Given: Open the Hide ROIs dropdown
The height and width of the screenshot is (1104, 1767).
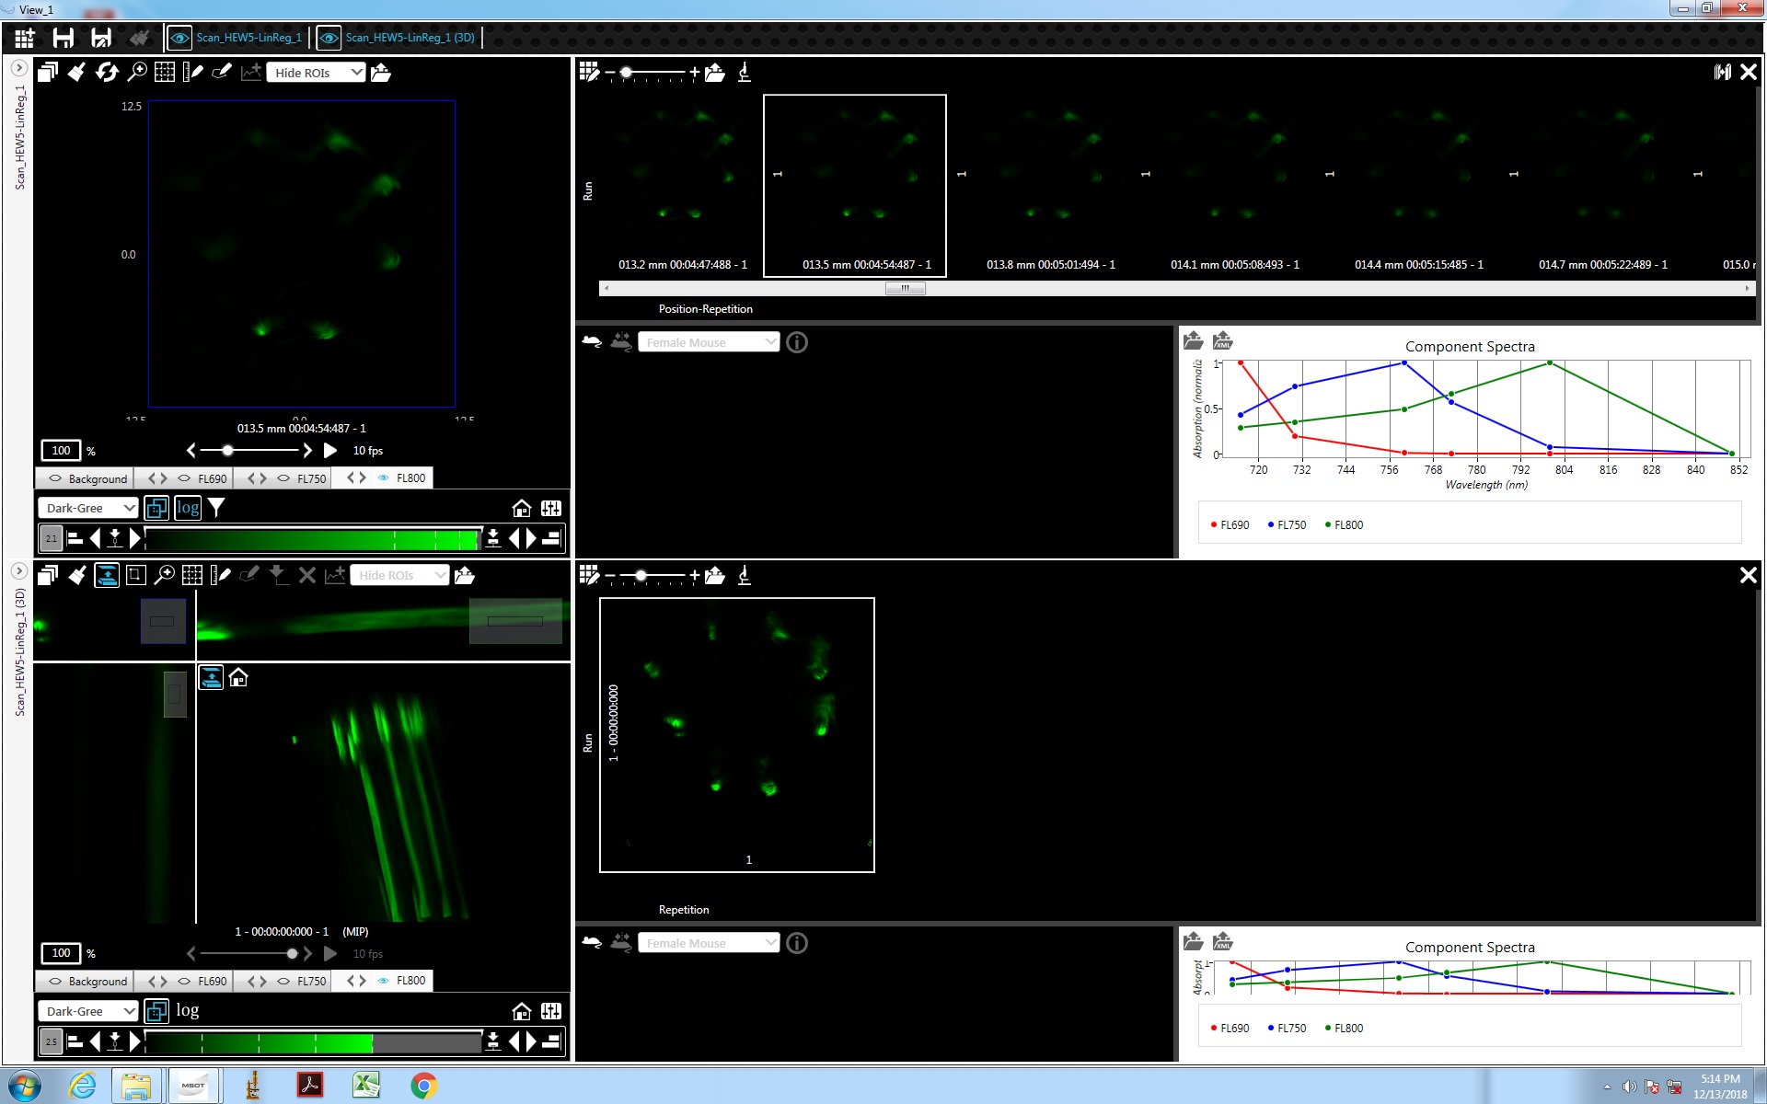Looking at the screenshot, I should point(316,72).
